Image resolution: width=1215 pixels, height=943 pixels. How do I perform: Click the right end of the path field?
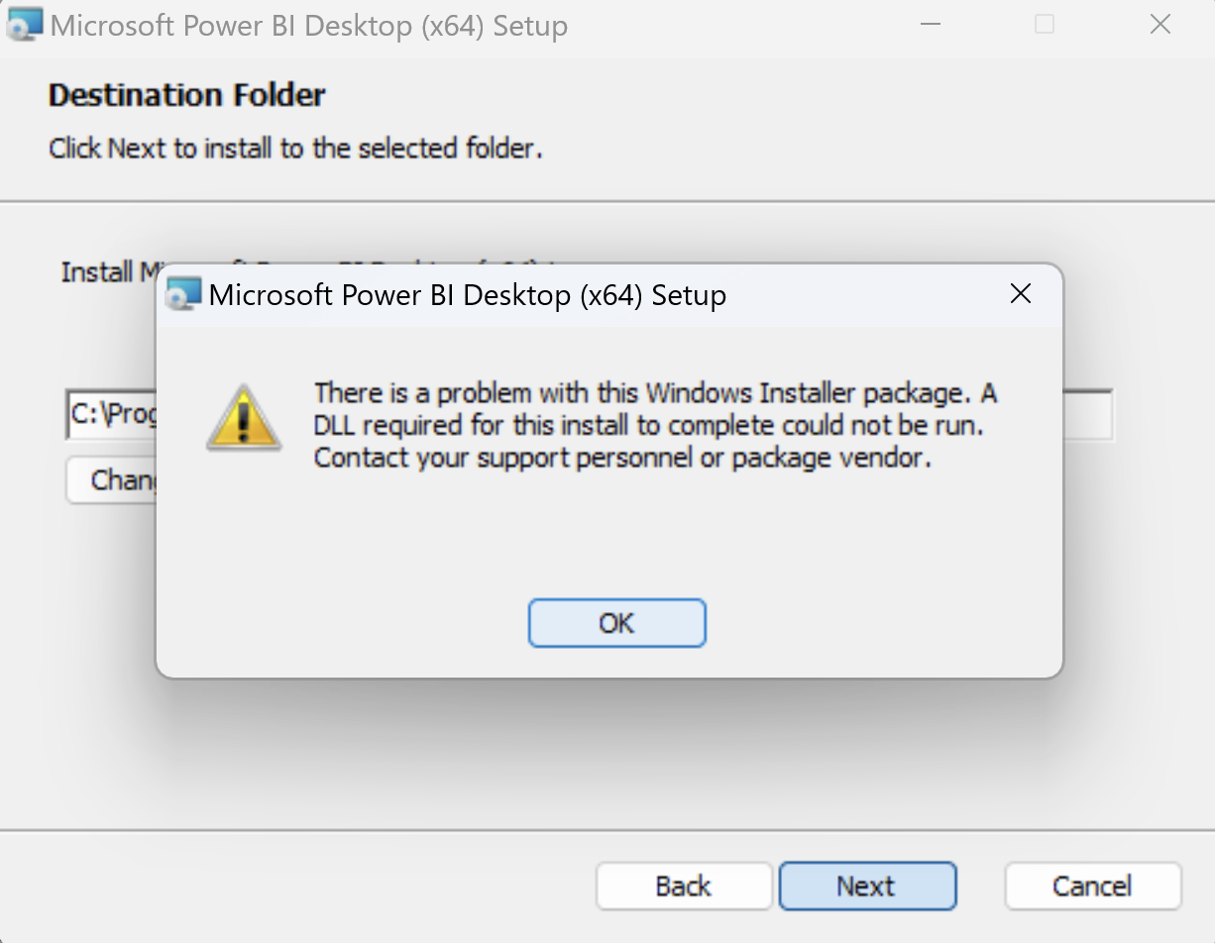point(1088,414)
